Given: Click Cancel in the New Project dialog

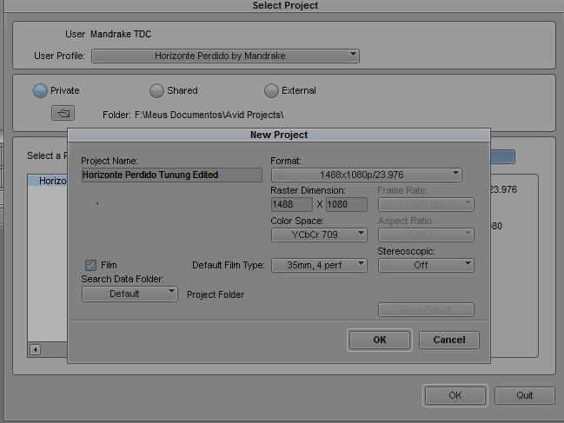Looking at the screenshot, I should point(449,340).
